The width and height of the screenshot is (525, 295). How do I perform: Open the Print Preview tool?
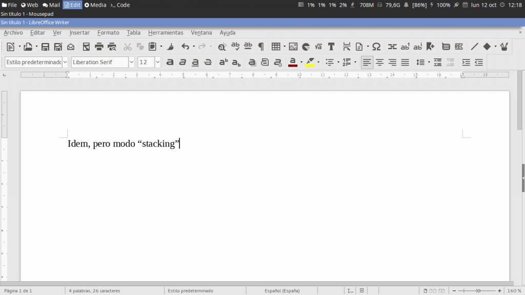[112, 47]
